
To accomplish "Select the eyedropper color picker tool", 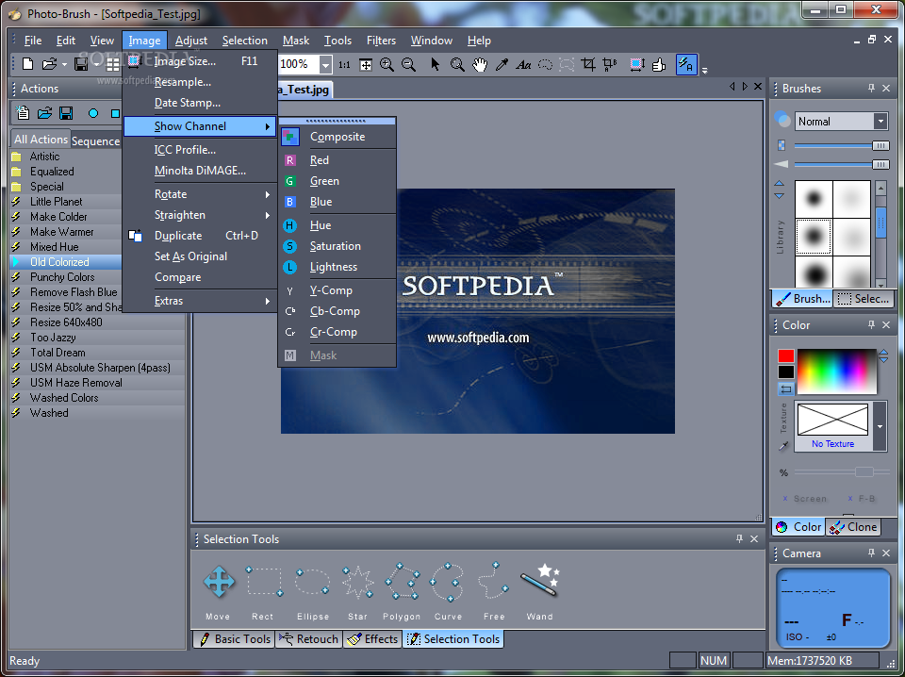I will click(502, 65).
